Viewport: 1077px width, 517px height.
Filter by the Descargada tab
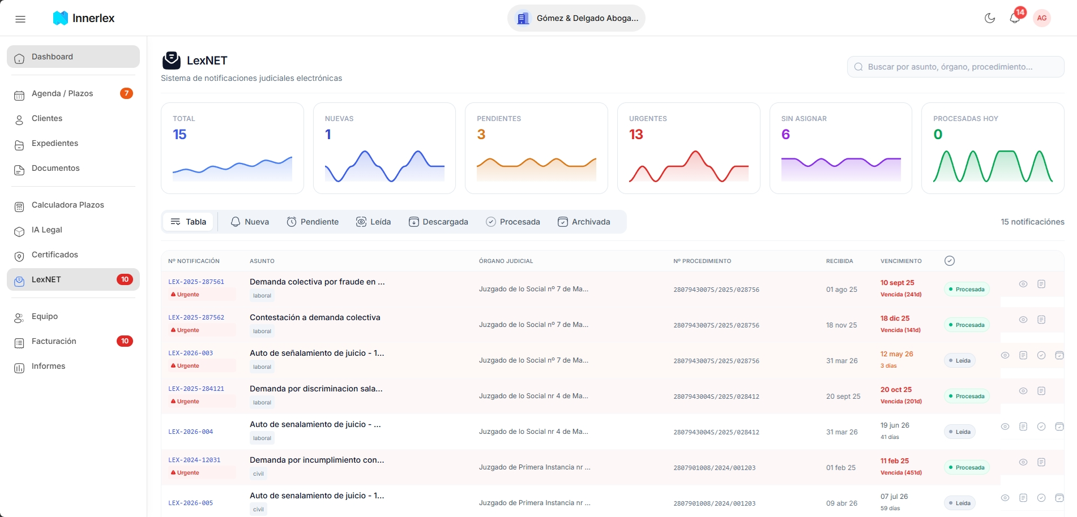tap(438, 222)
